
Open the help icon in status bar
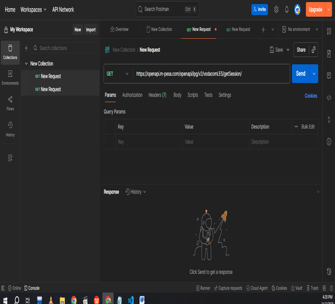332,288
